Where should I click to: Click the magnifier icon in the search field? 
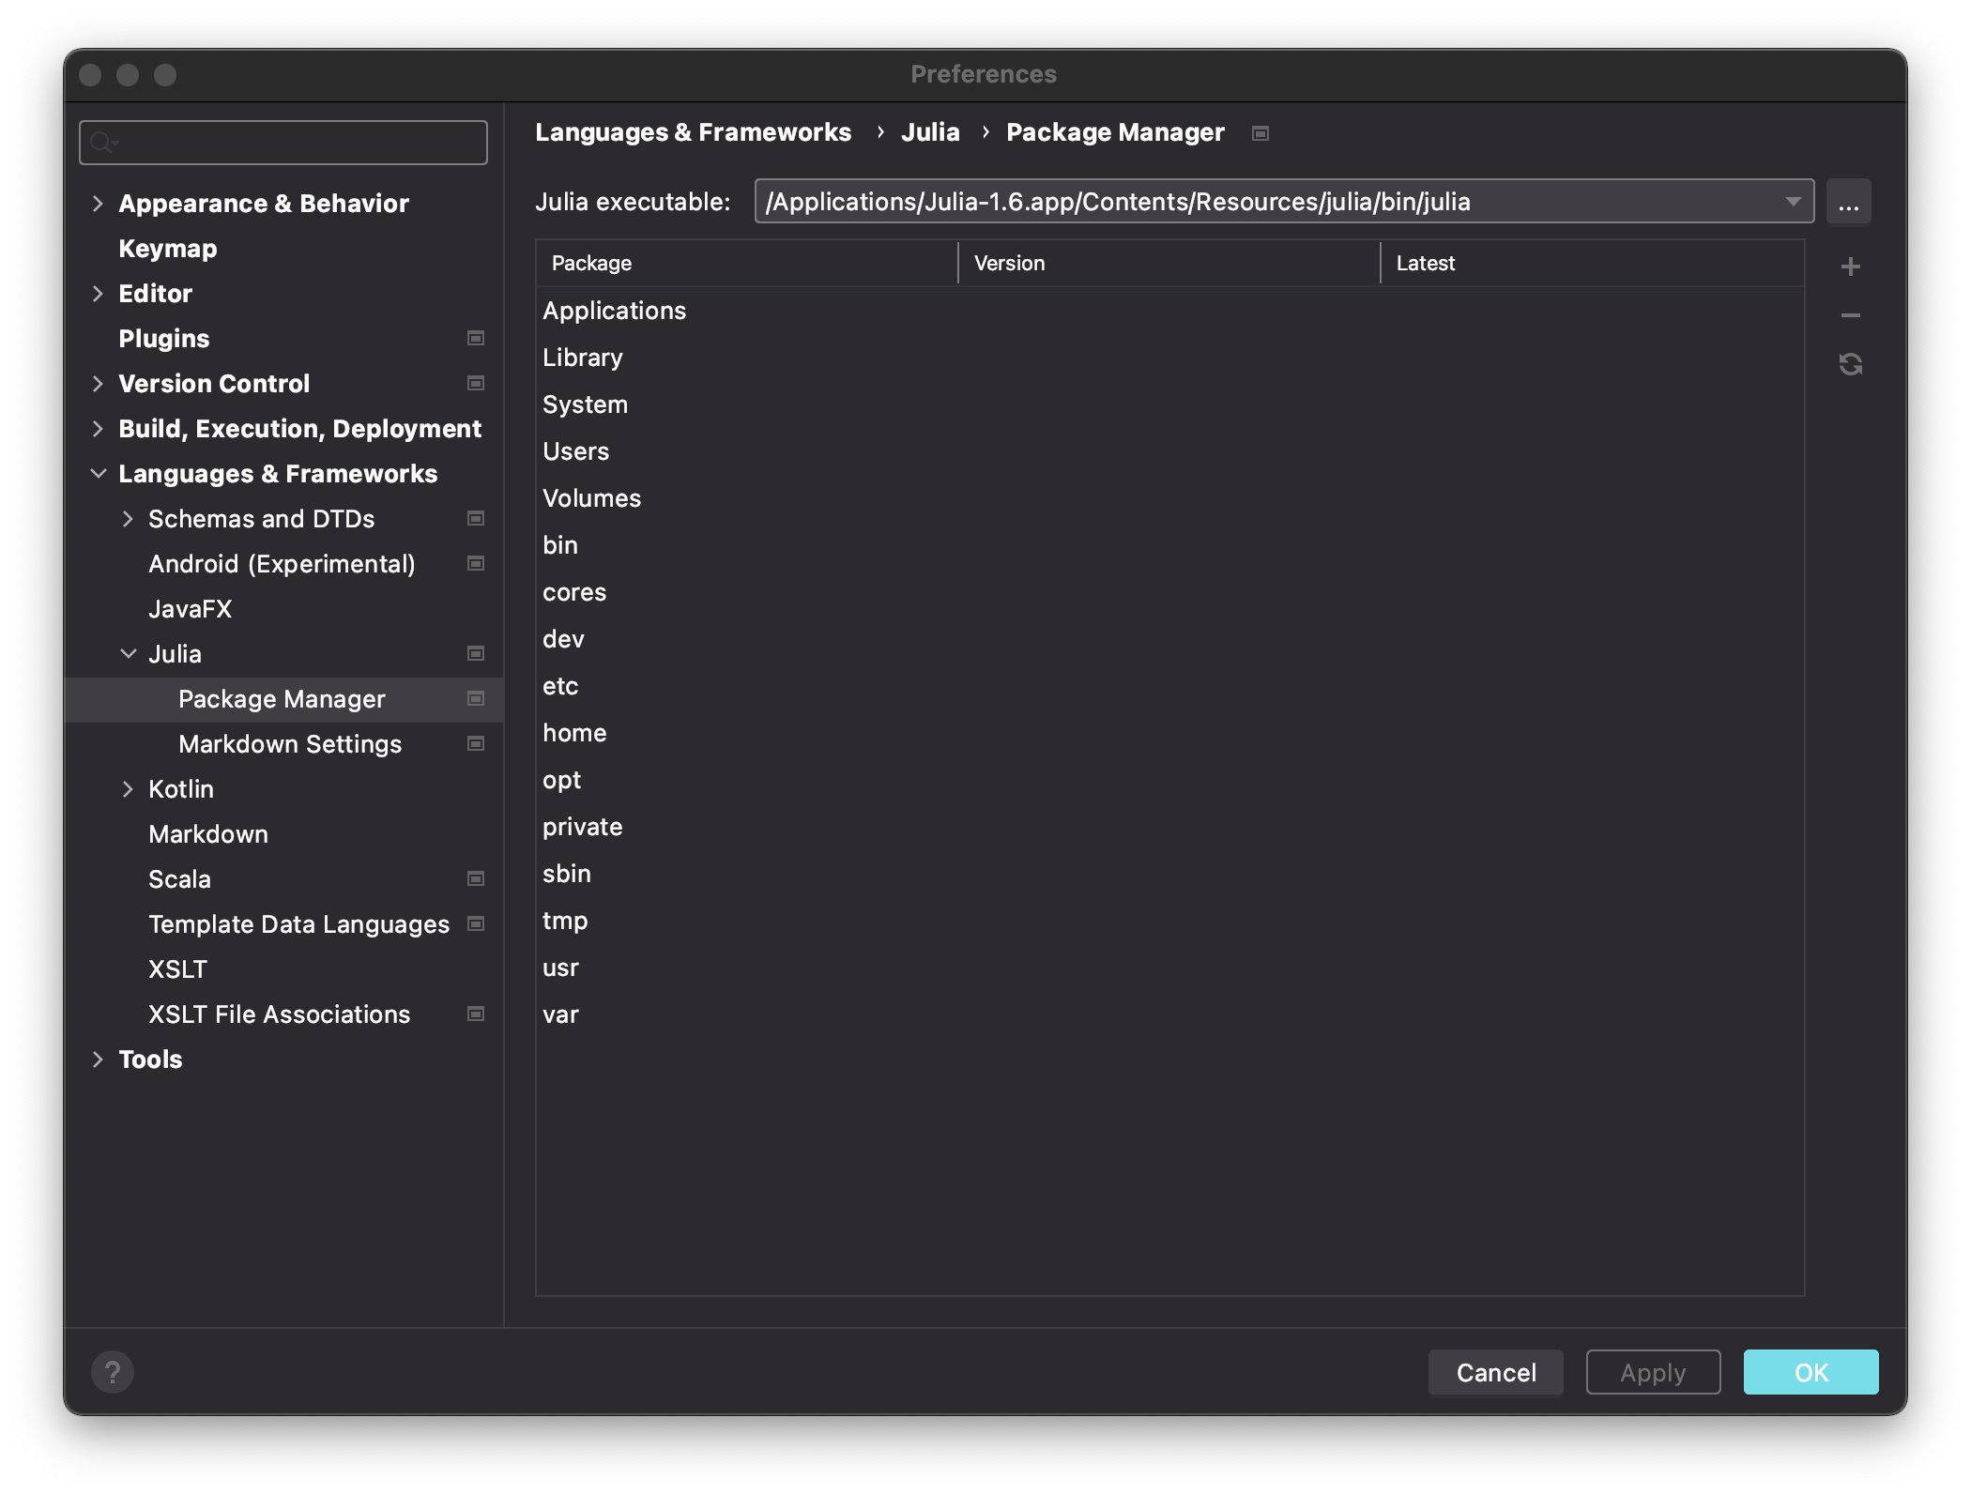103,142
